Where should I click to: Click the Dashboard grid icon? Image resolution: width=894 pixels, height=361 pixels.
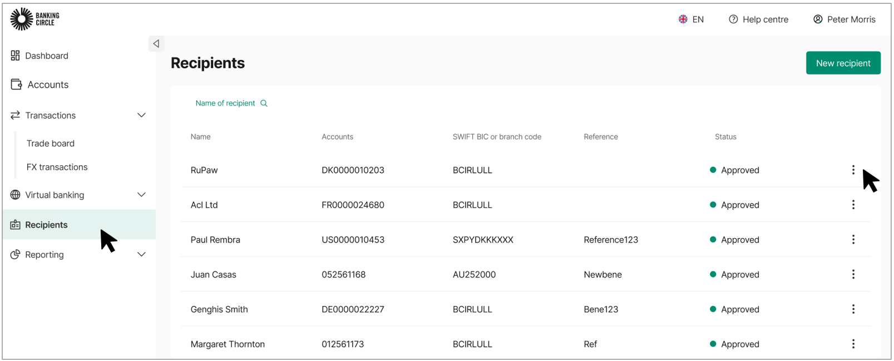tap(15, 56)
